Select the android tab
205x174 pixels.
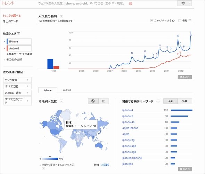tap(67, 90)
